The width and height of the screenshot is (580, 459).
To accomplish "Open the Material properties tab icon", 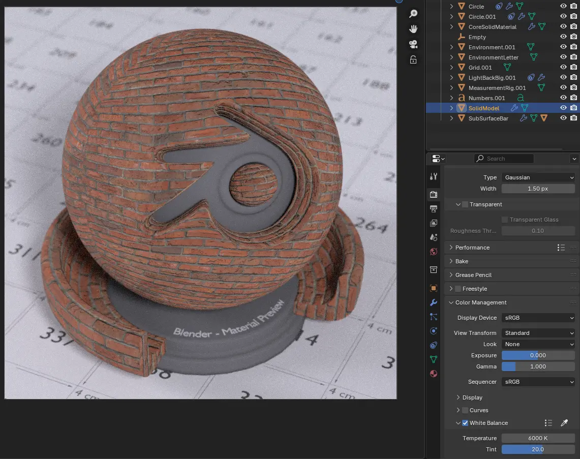I will 434,374.
